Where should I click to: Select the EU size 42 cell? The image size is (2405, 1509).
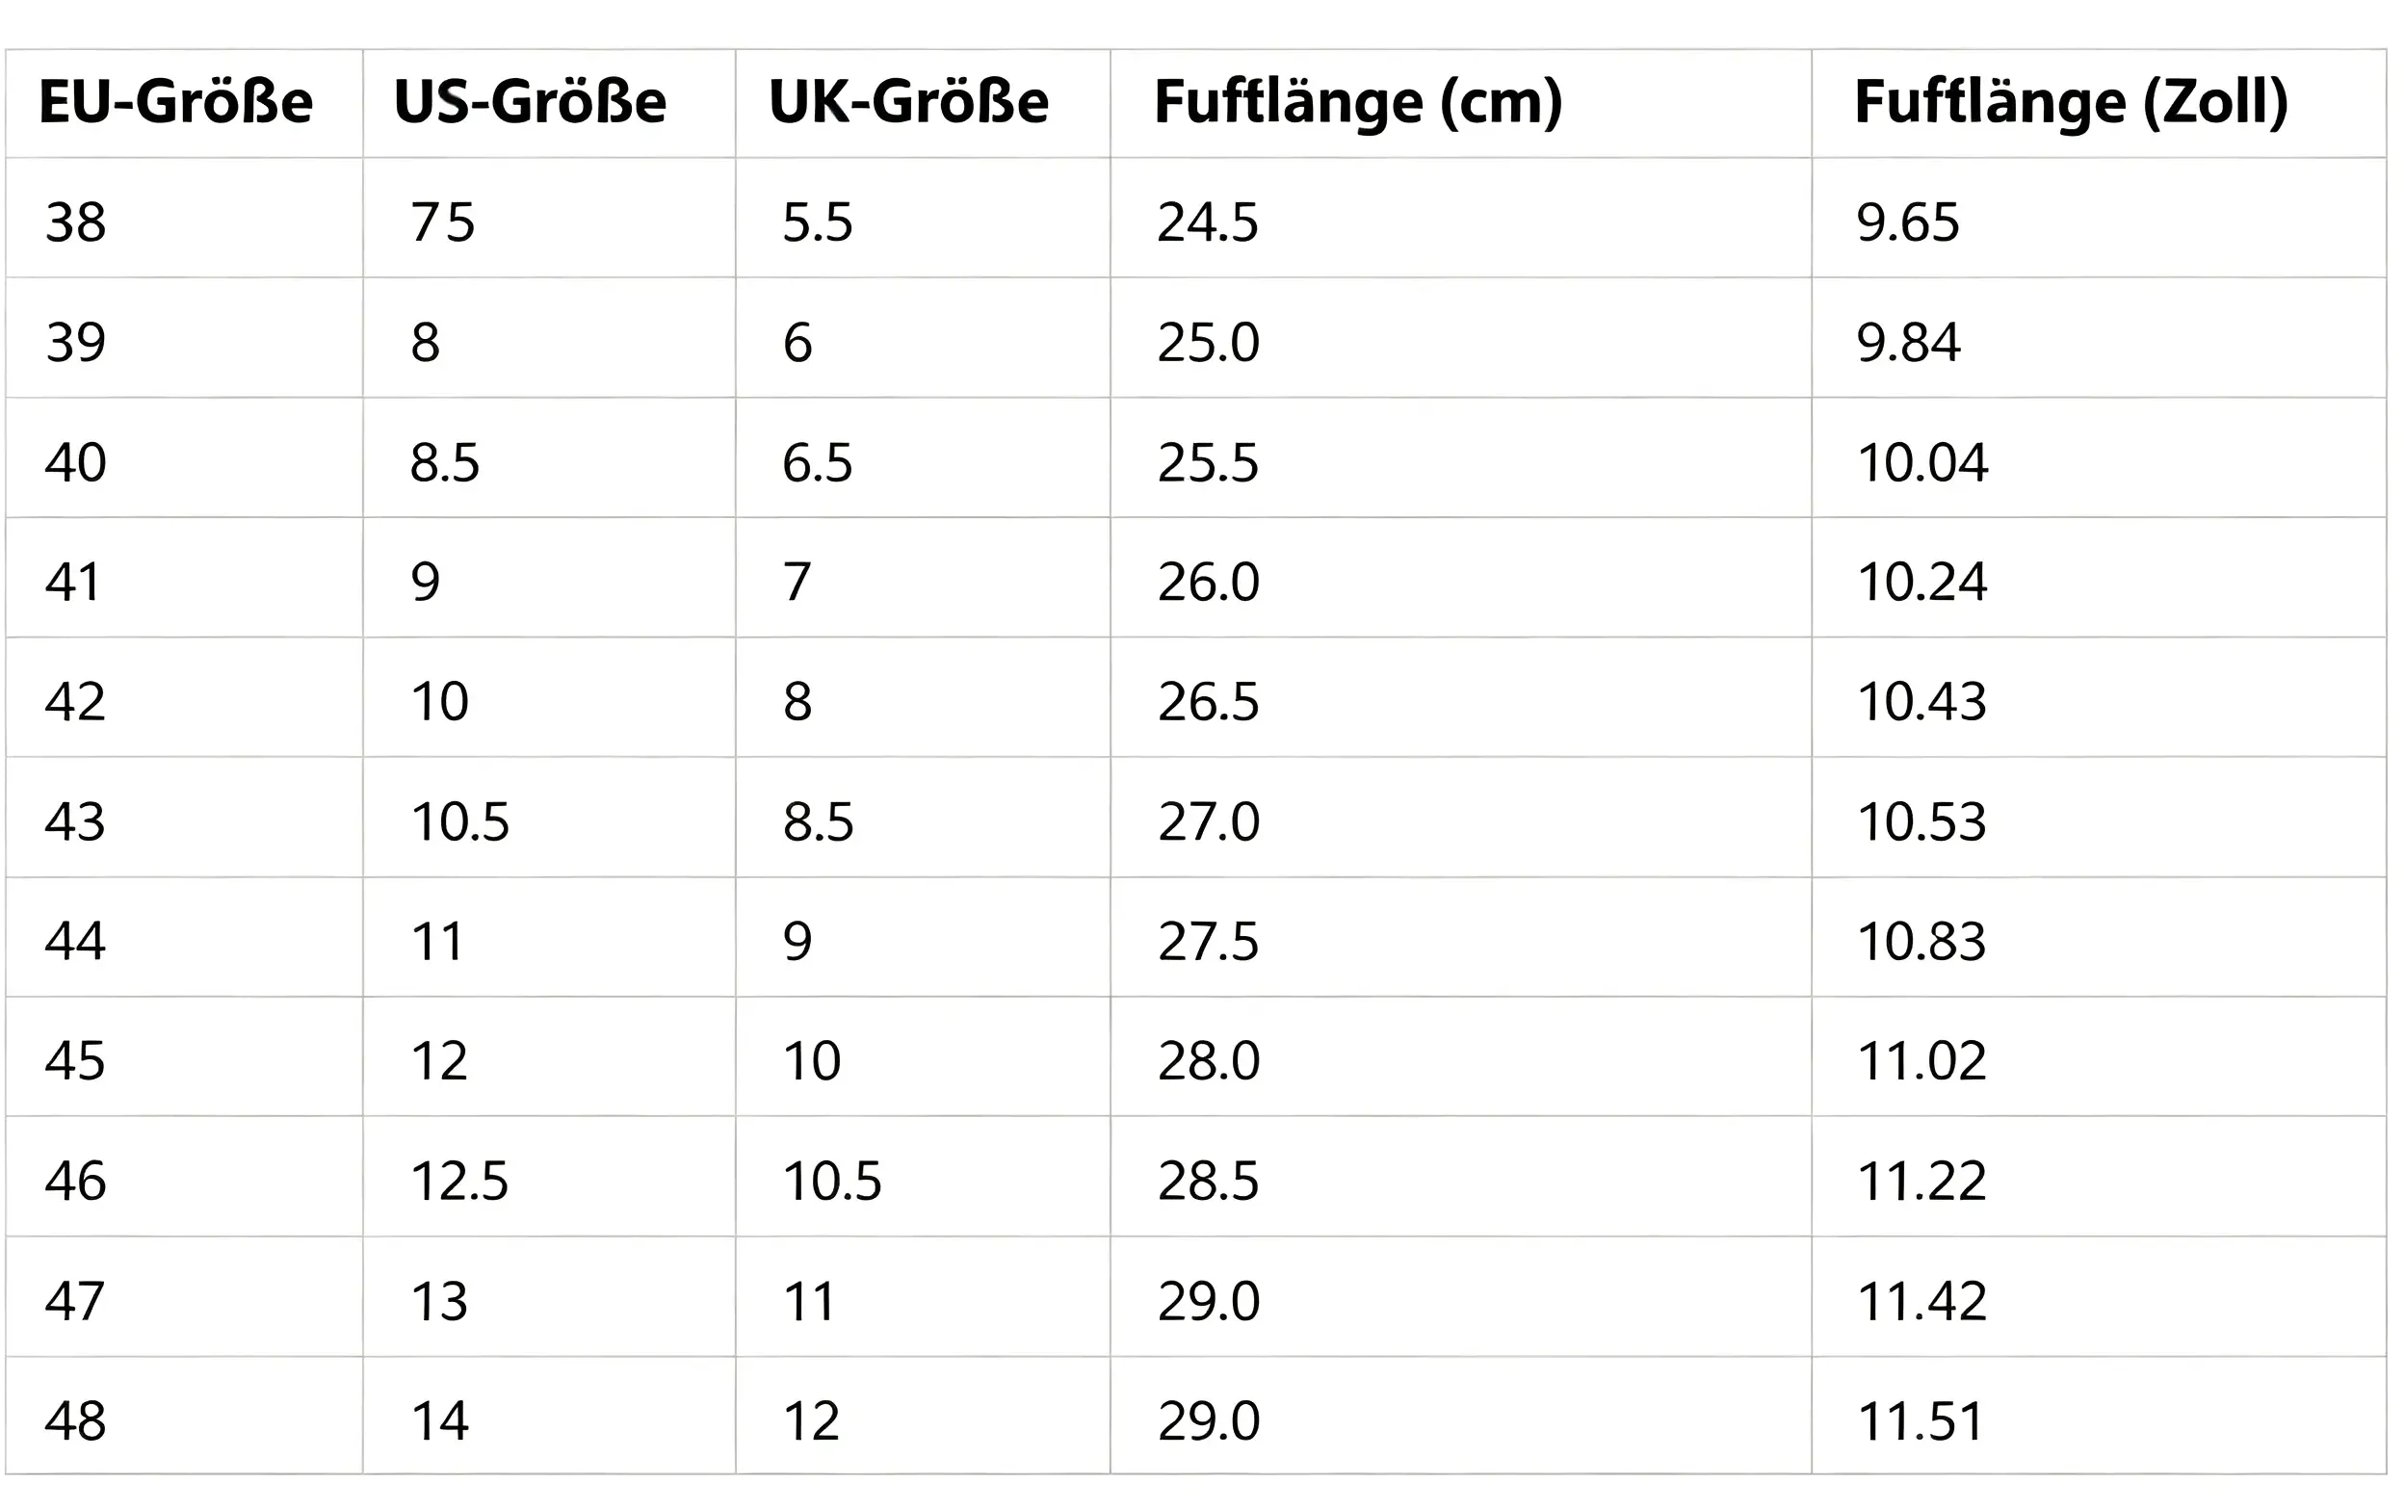click(185, 696)
